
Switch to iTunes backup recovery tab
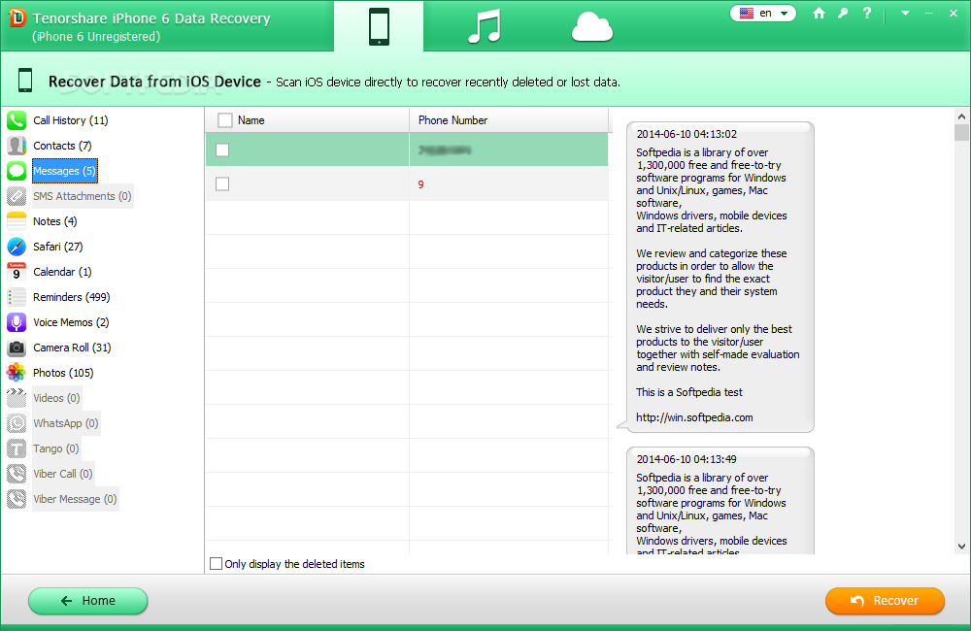[x=485, y=26]
